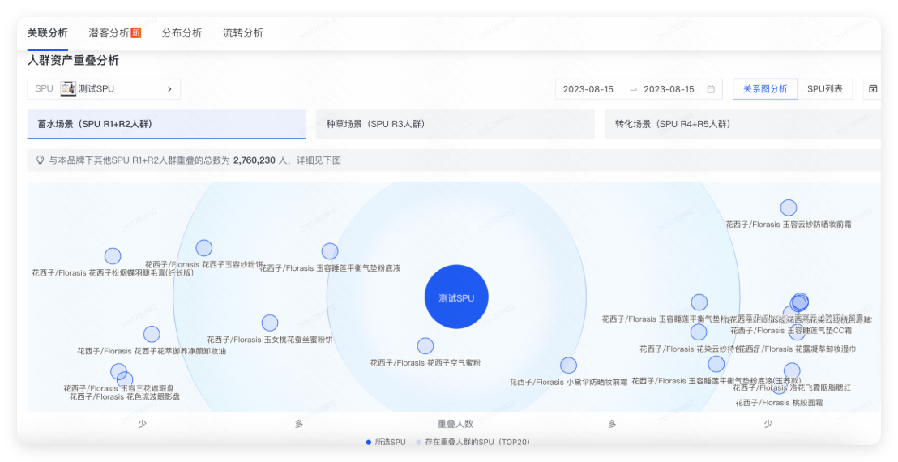The width and height of the screenshot is (898, 462).
Task: Click the bubble above 玉容睡莲平衡气垫粉底液 label
Action: [x=330, y=251]
